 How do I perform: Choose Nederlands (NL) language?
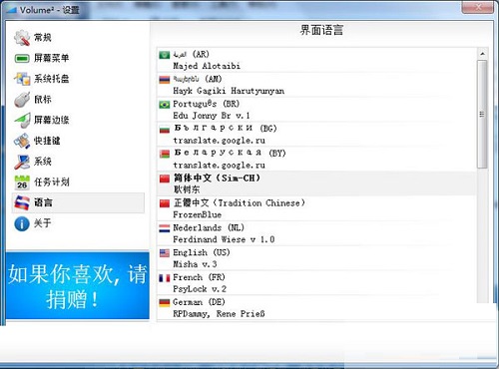coord(316,233)
